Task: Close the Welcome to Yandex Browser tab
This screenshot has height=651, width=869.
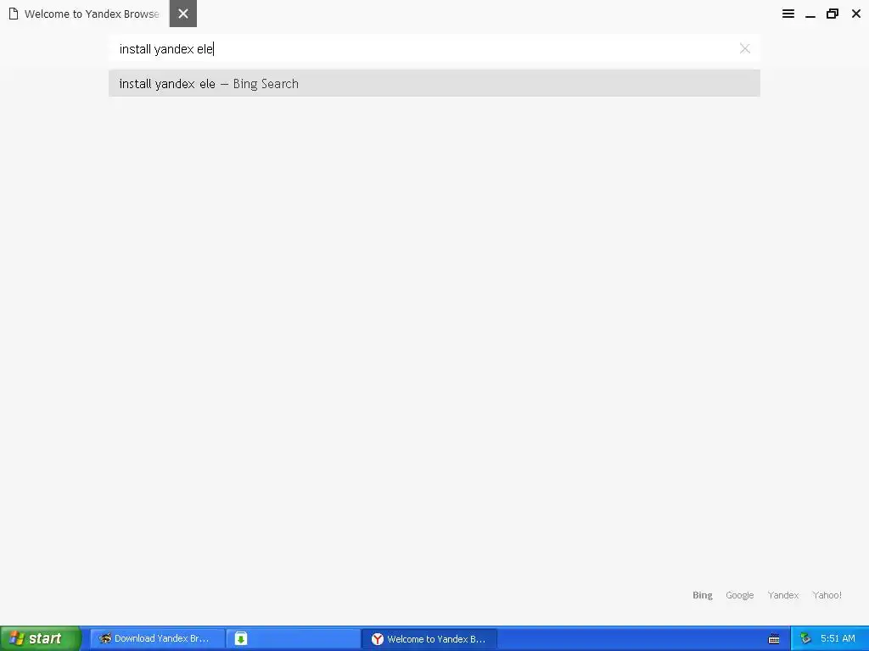Action: (x=183, y=14)
